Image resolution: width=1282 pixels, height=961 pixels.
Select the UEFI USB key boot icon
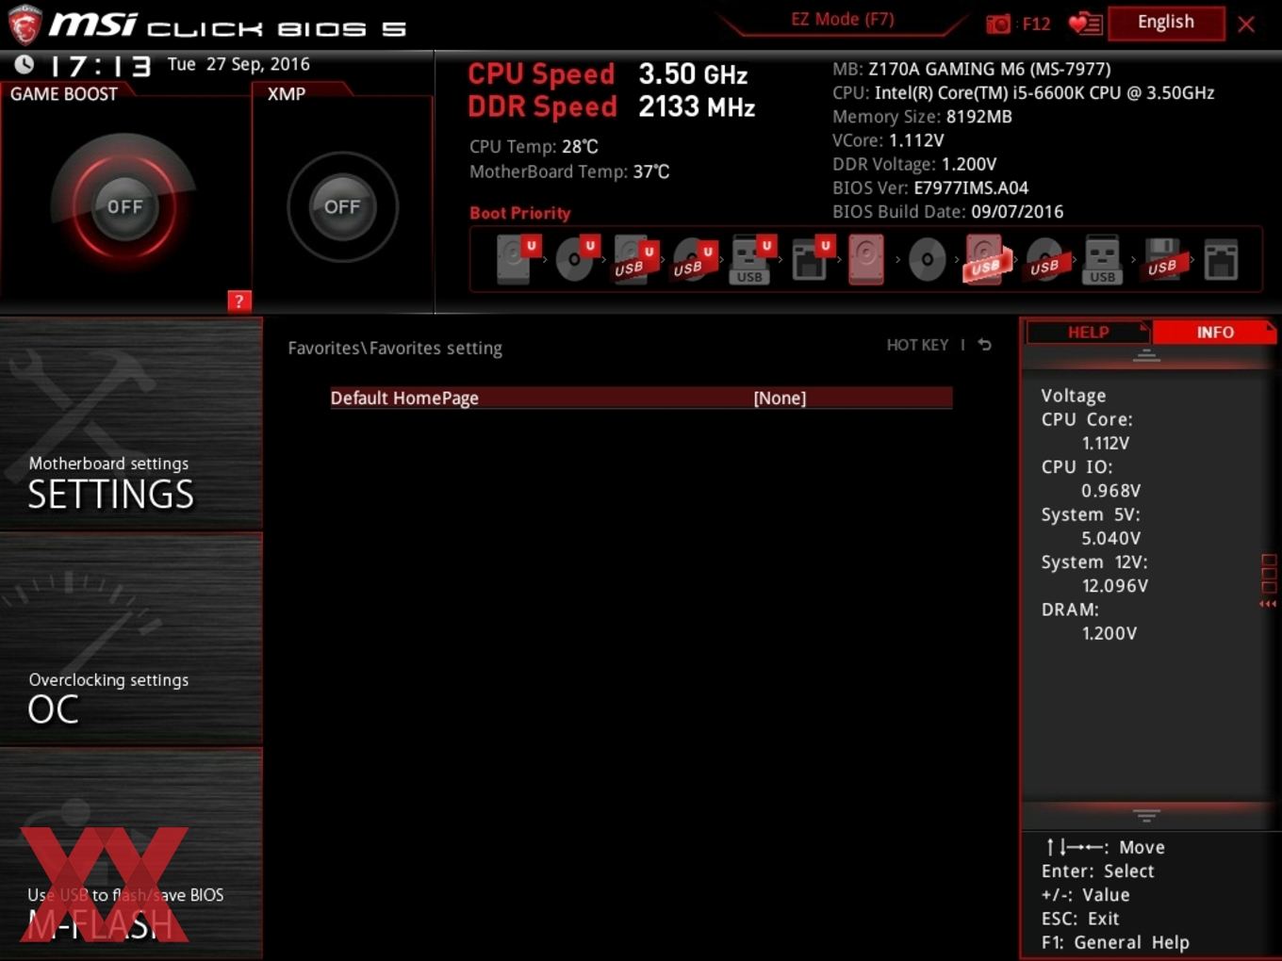coord(752,259)
